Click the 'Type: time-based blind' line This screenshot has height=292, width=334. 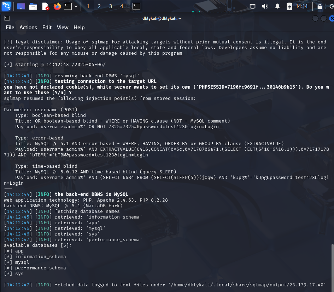46,166
